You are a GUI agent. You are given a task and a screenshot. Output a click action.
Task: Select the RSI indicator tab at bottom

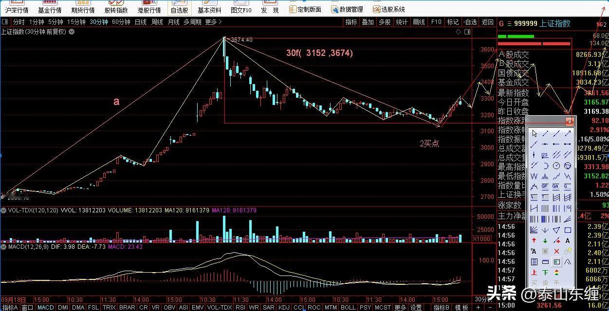(240, 308)
